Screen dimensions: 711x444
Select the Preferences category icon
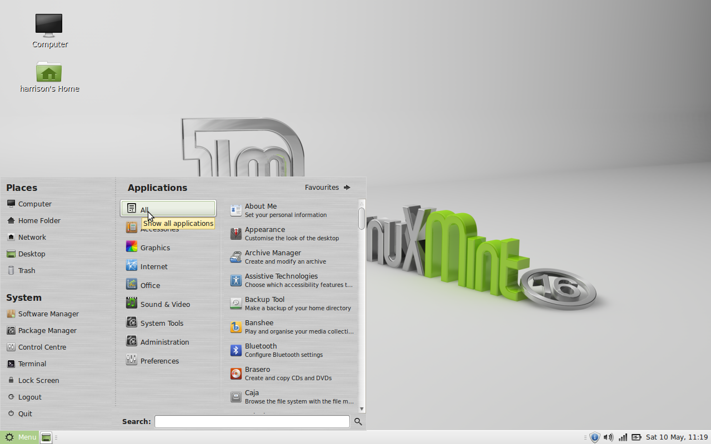point(132,360)
